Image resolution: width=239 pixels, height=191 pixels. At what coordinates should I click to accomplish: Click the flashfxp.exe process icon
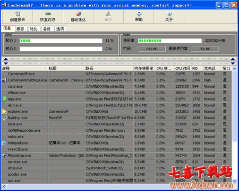(4, 118)
